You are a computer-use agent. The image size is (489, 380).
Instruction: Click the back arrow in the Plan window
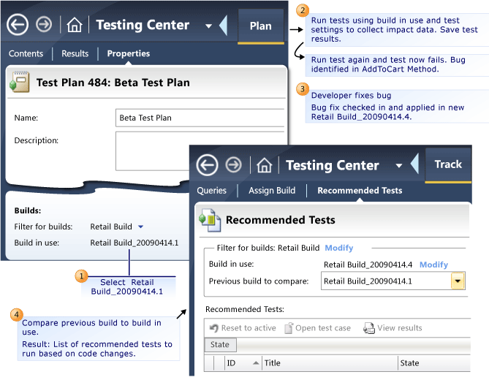[x=18, y=25]
